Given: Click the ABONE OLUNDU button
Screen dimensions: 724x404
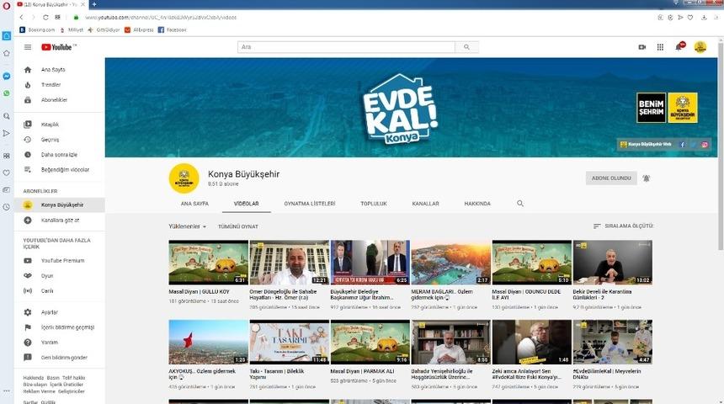Looking at the screenshot, I should 611,178.
